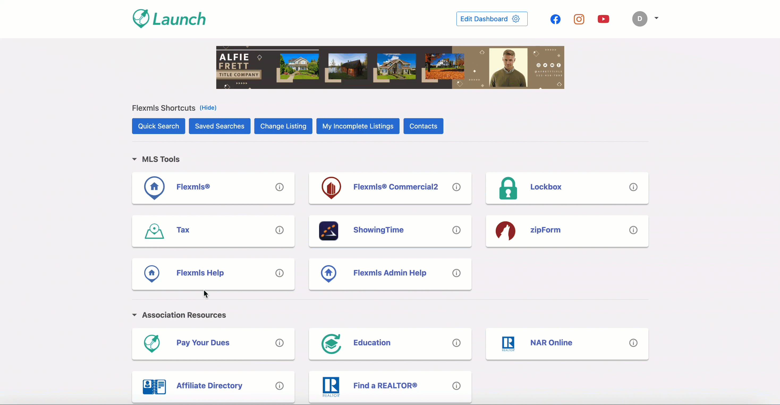Viewport: 780px width, 405px height.
Task: Open Facebook page via header icon
Action: tap(555, 19)
